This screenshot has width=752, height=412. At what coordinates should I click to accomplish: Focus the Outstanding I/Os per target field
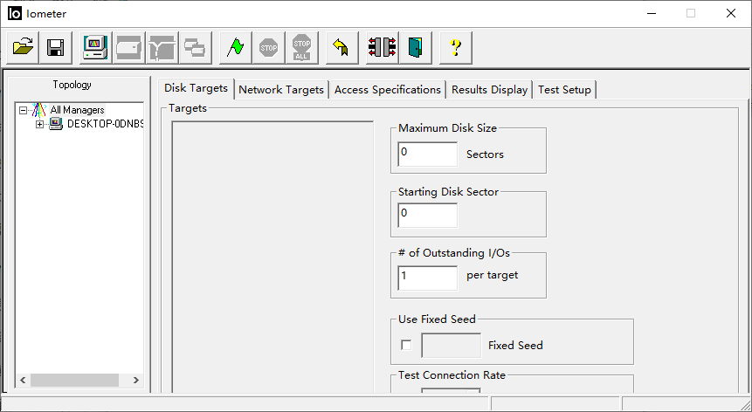pos(427,278)
